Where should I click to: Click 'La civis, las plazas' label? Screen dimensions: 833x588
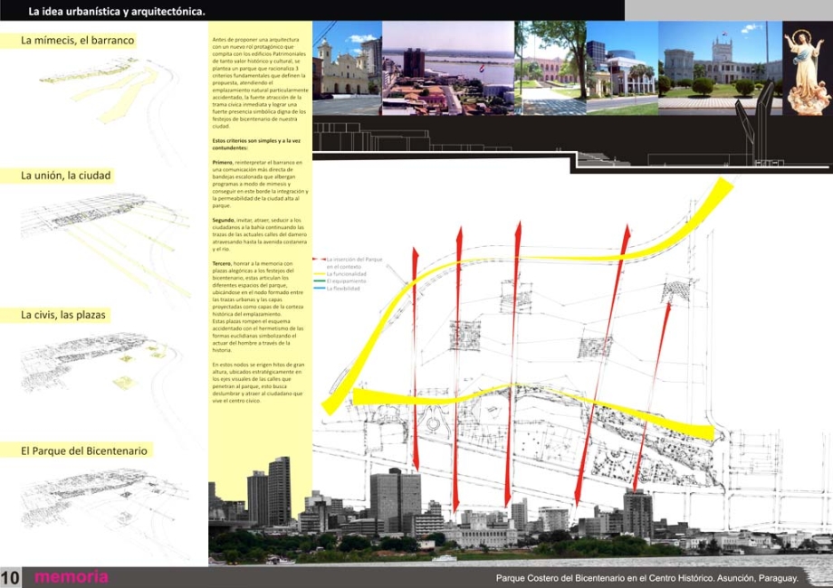[63, 316]
